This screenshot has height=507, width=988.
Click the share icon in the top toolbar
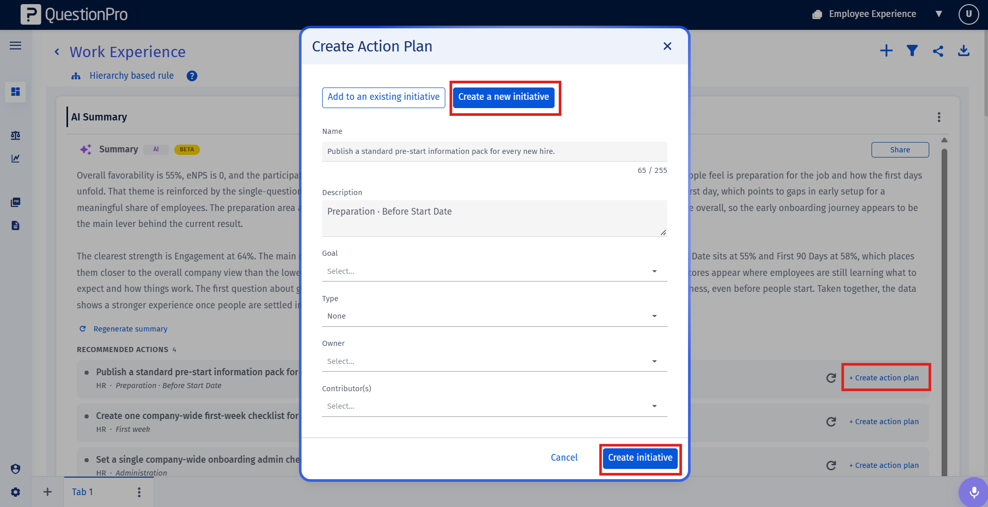[x=938, y=51]
